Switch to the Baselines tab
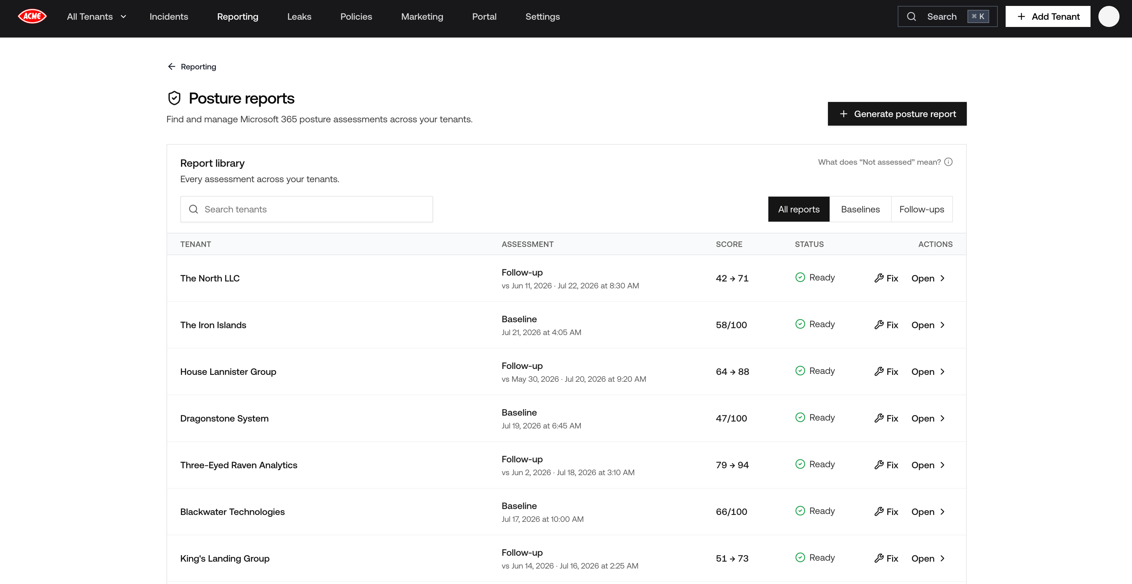The height and width of the screenshot is (584, 1132). [860, 209]
